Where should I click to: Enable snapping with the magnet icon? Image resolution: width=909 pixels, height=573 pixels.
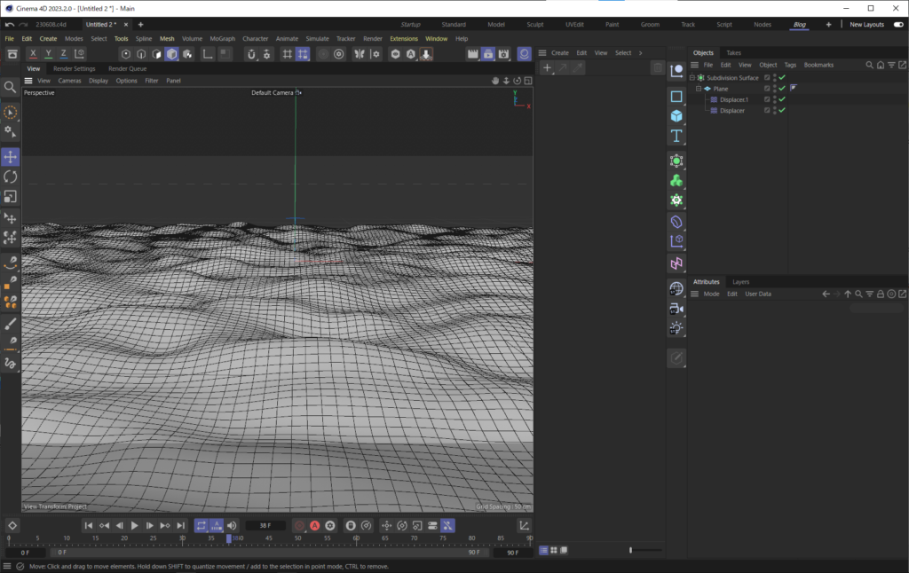pyautogui.click(x=252, y=54)
